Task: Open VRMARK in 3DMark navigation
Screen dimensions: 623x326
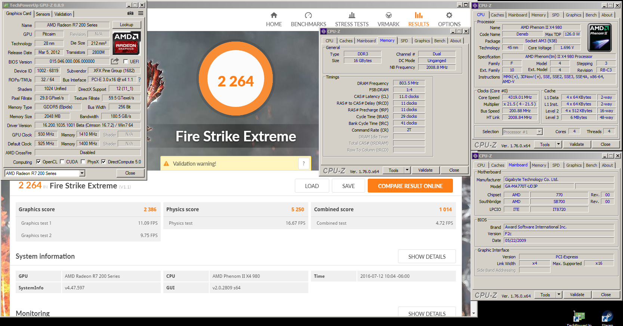Action: 389,19
